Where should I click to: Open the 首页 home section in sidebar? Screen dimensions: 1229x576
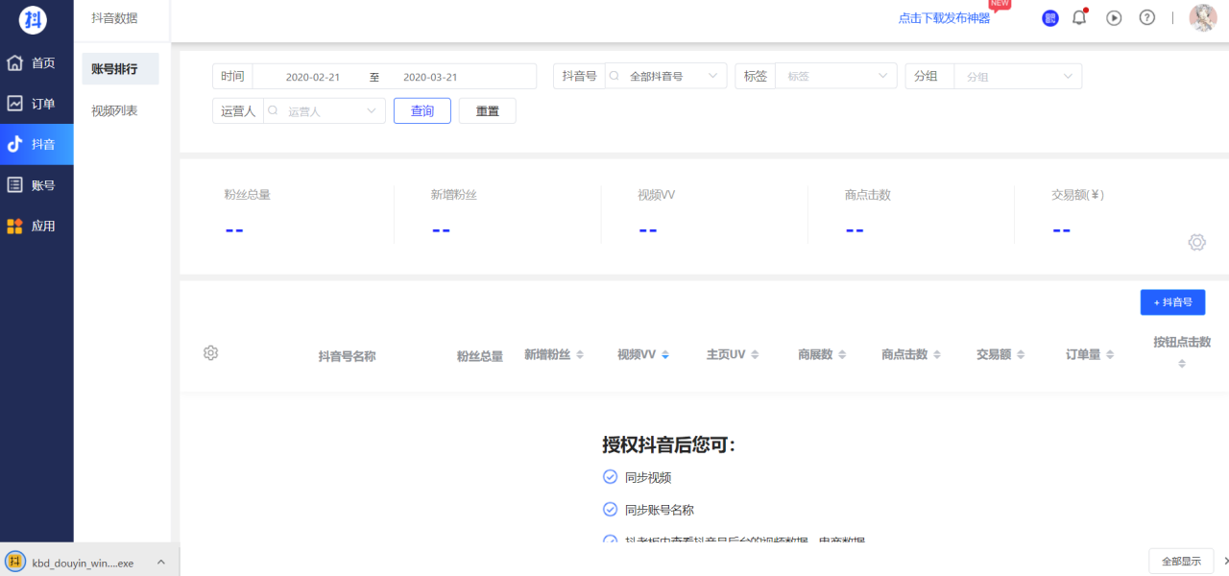click(36, 62)
